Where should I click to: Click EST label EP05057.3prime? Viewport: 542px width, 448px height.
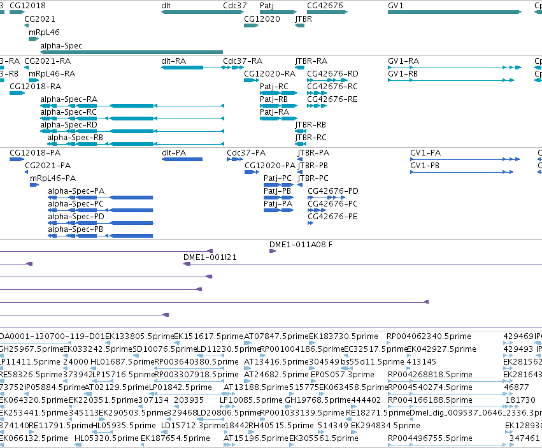tap(342, 375)
